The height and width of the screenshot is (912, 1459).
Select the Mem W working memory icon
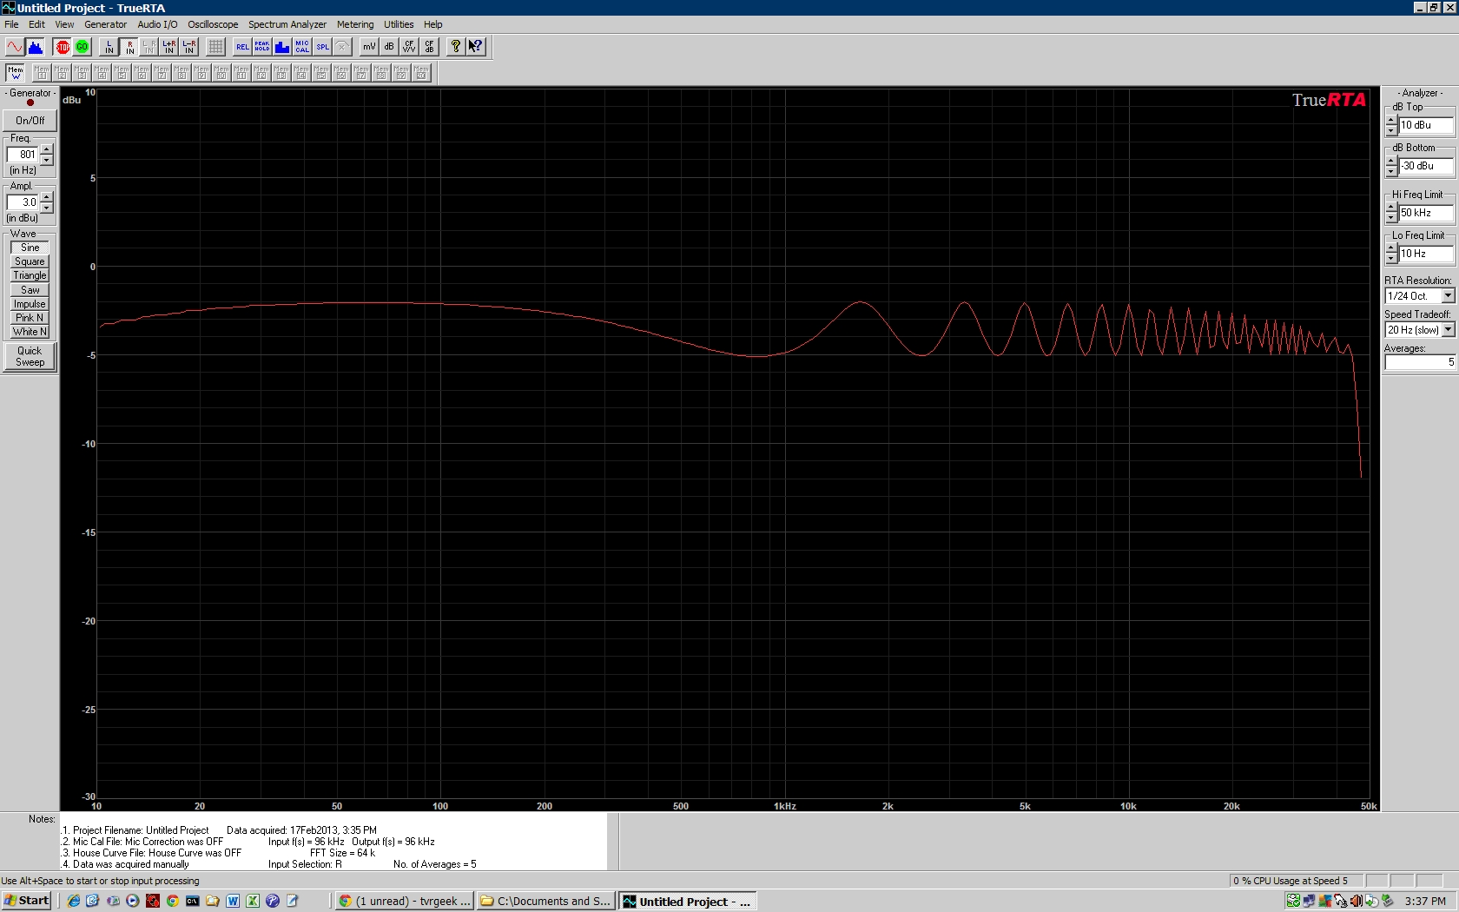pos(15,73)
